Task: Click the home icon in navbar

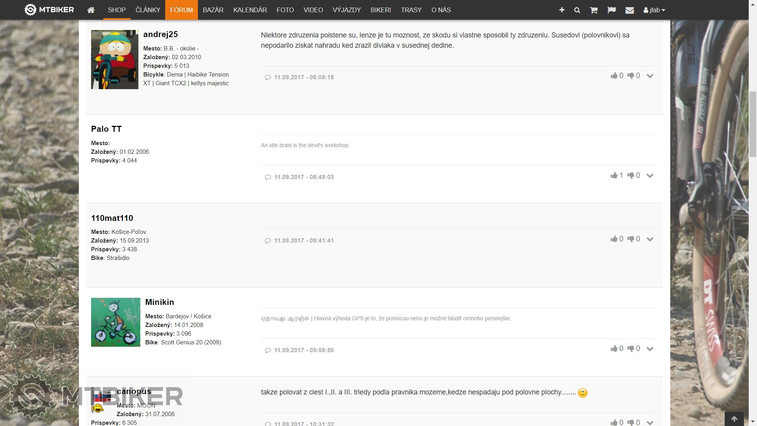Action: coord(91,10)
